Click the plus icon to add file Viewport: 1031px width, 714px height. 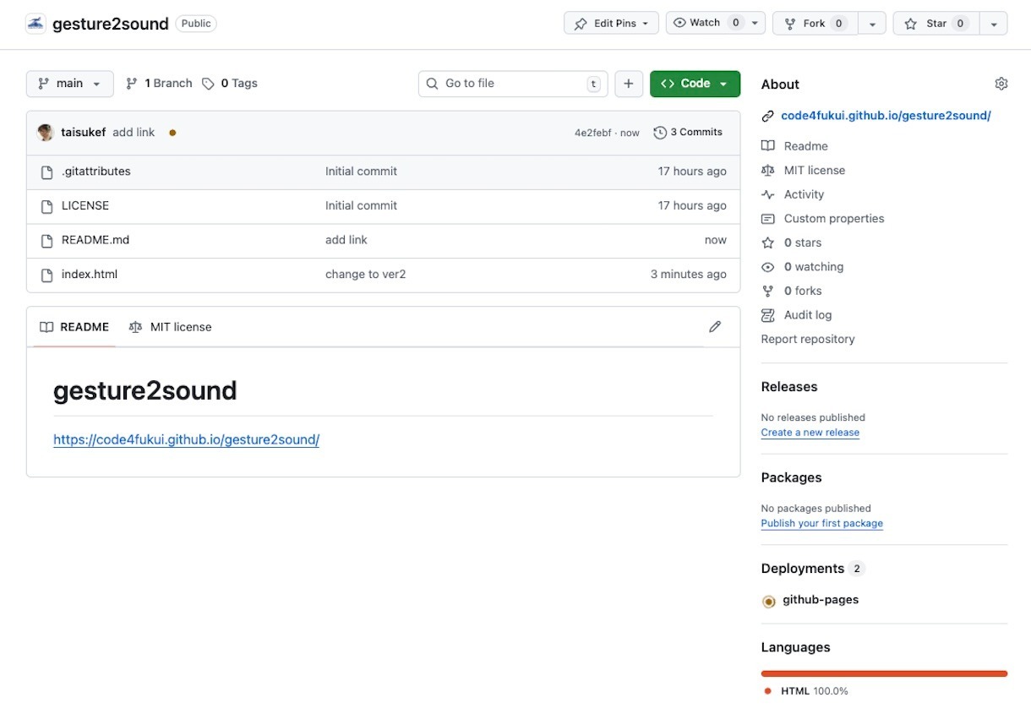(629, 84)
